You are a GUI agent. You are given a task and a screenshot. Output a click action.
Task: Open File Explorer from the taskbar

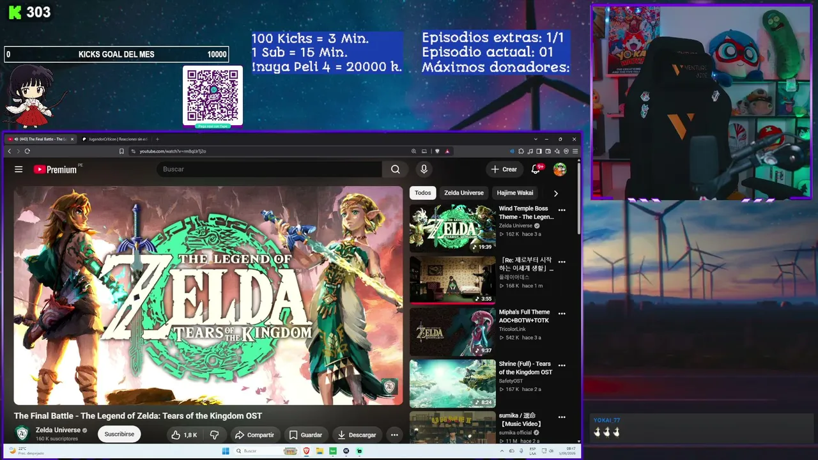point(320,451)
